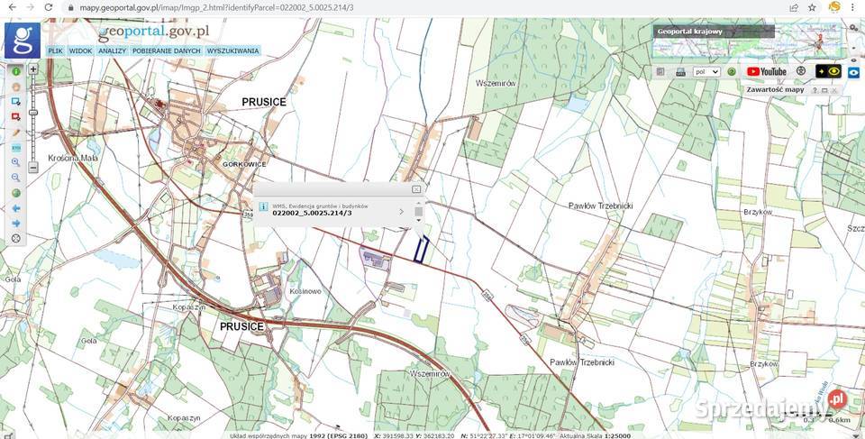
Task: Toggle high contrast yellow eye mode
Action: click(828, 71)
